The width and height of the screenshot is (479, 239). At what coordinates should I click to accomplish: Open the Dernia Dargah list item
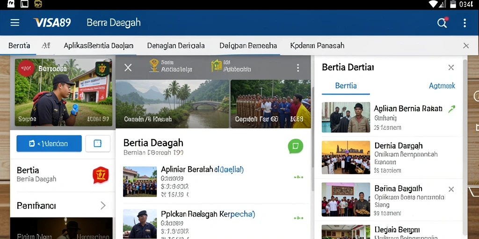(x=388, y=157)
